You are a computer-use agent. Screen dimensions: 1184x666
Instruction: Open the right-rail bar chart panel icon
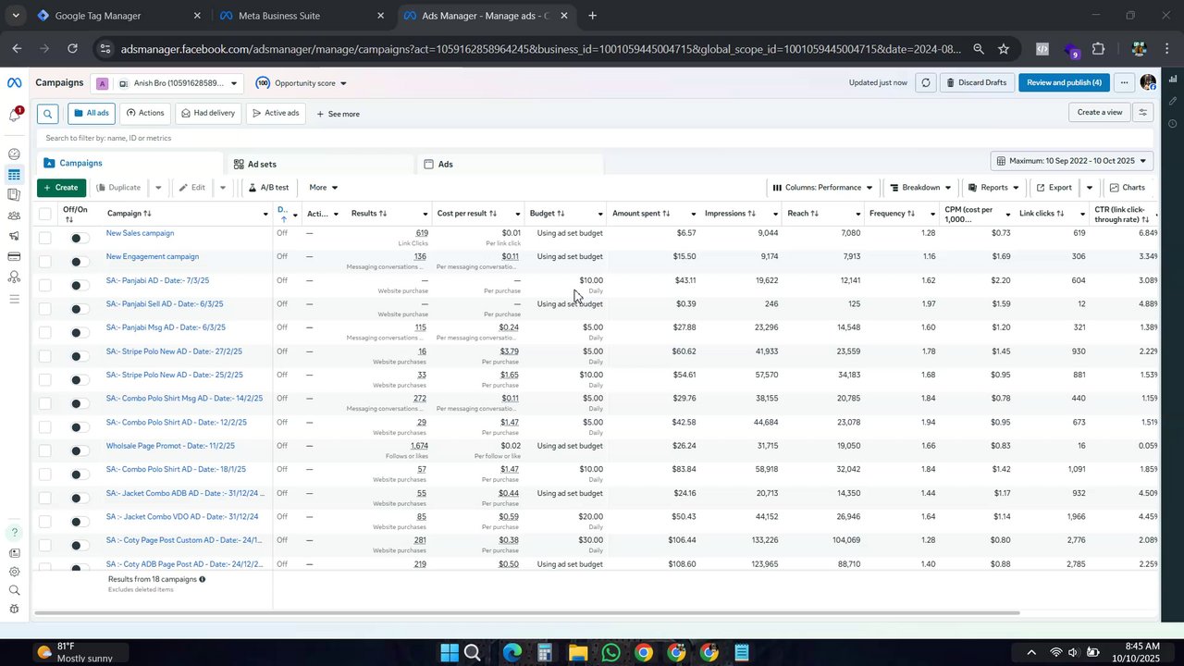pos(1173,80)
